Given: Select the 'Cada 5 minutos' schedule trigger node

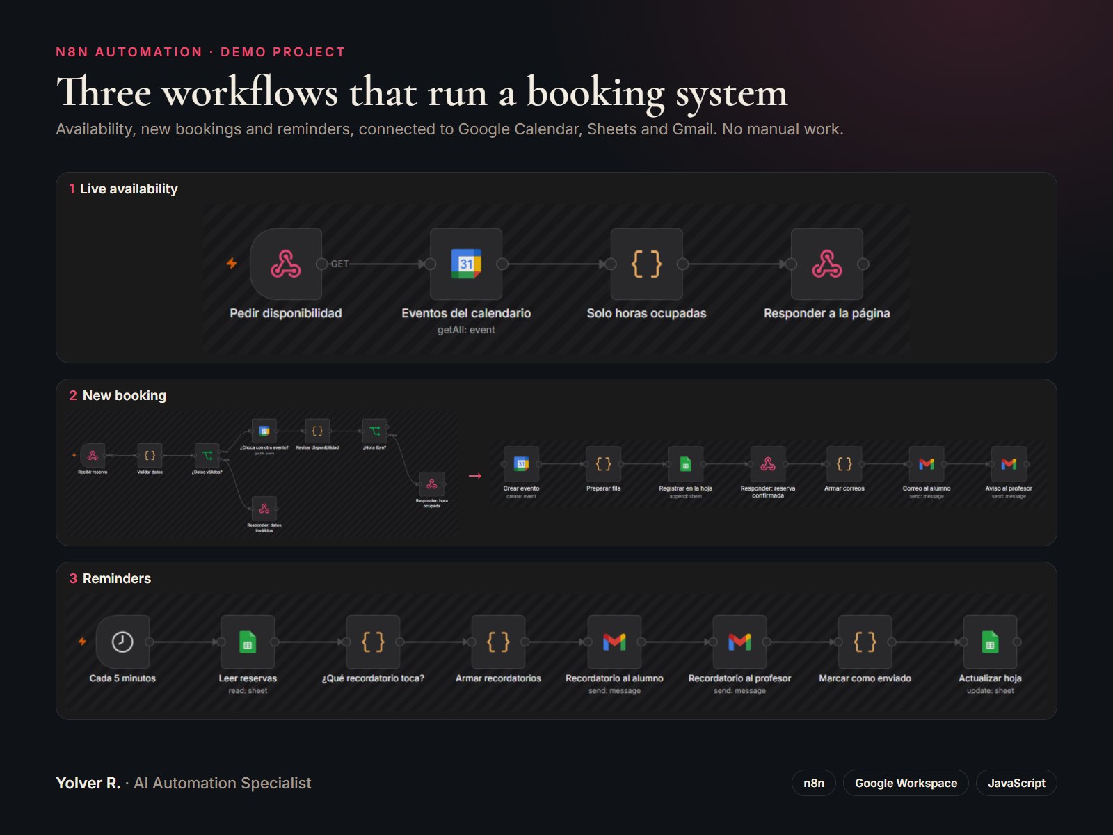Looking at the screenshot, I should click(x=122, y=642).
